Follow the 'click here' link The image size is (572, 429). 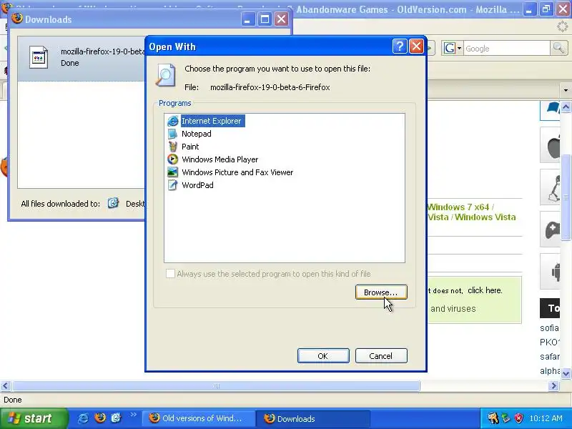pos(485,290)
